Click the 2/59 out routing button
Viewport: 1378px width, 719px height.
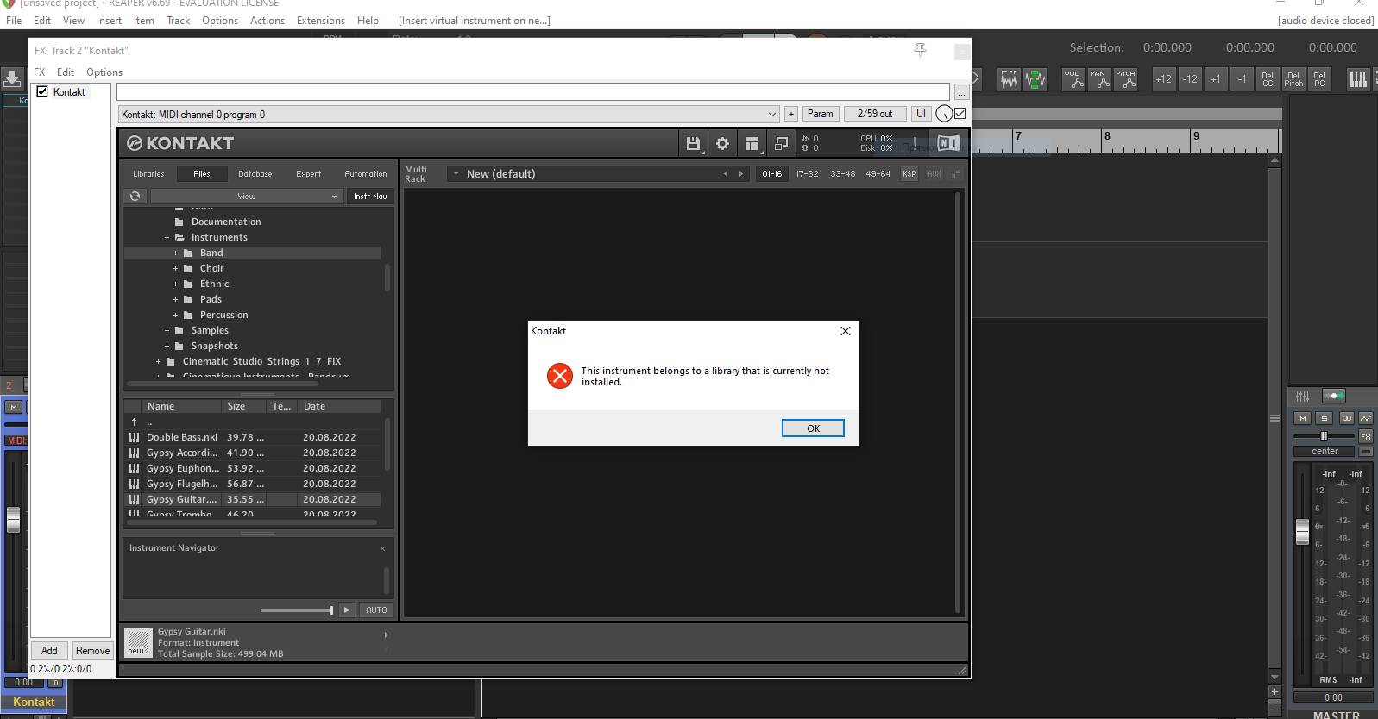click(875, 114)
